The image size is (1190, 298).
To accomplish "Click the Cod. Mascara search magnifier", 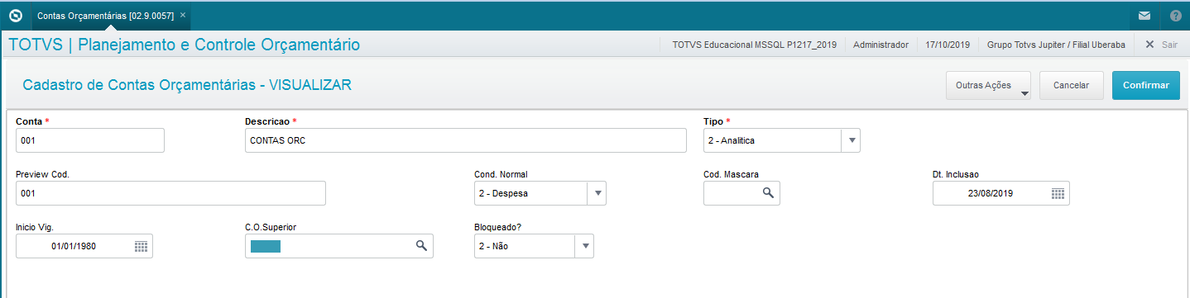I will (768, 192).
